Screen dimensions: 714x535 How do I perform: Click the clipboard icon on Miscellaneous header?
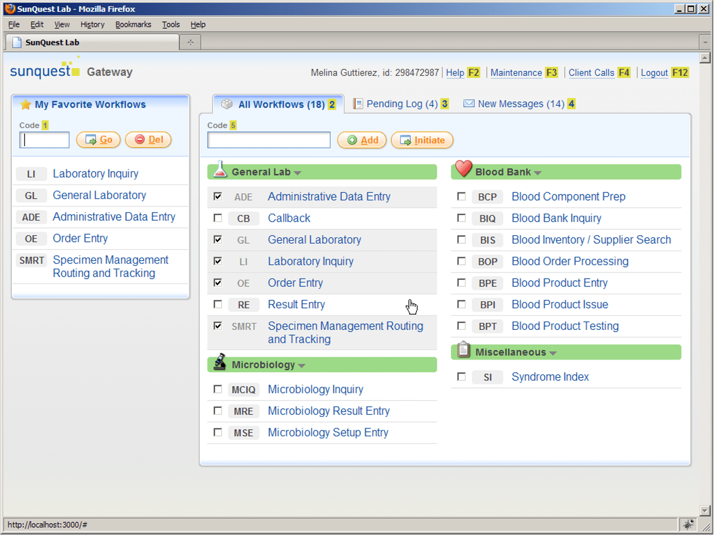point(463,349)
